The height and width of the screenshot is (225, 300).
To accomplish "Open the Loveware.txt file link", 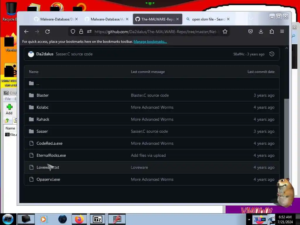I will [48, 167].
